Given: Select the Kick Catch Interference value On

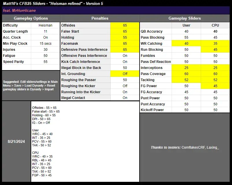Looking at the screenshot, I should tap(125, 61).
